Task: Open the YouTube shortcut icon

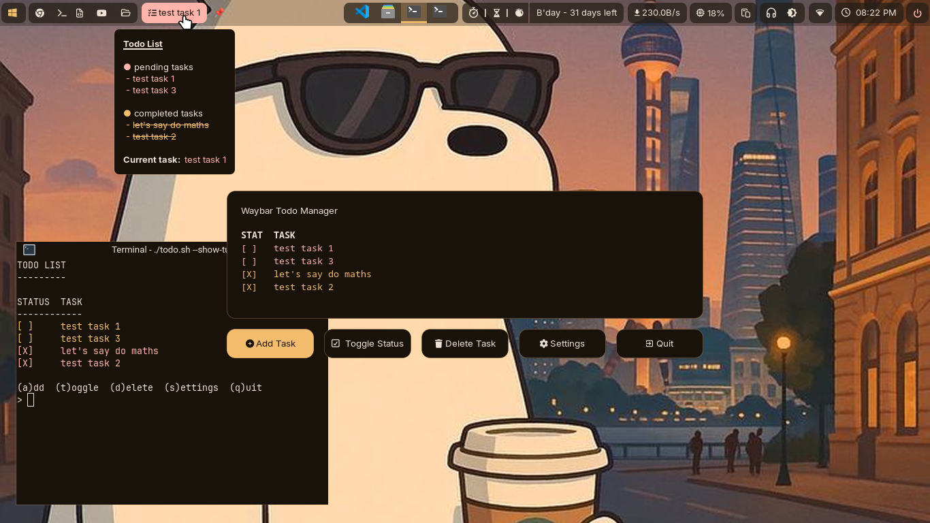Action: tap(101, 13)
